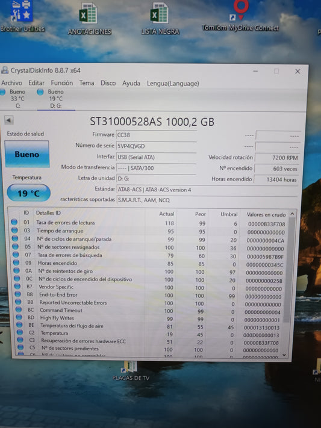This screenshot has width=321, height=428.
Task: Click the status dot for attribute B8
Action: pyautogui.click(x=17, y=294)
